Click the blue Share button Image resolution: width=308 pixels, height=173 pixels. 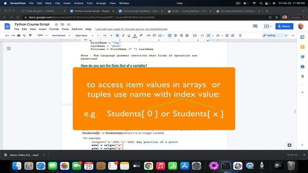click(x=284, y=26)
